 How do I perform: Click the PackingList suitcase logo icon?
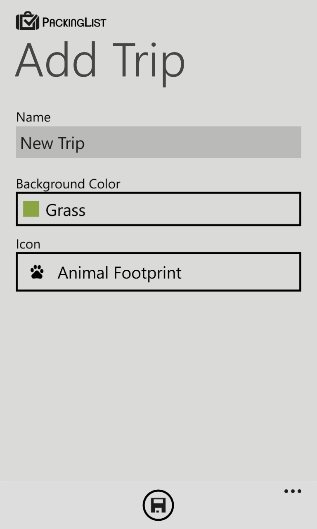[27, 21]
